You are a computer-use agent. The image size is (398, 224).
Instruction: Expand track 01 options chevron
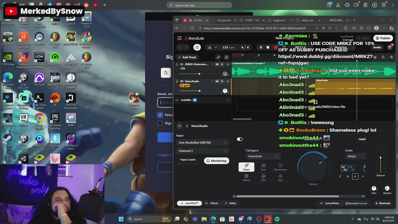[228, 64]
